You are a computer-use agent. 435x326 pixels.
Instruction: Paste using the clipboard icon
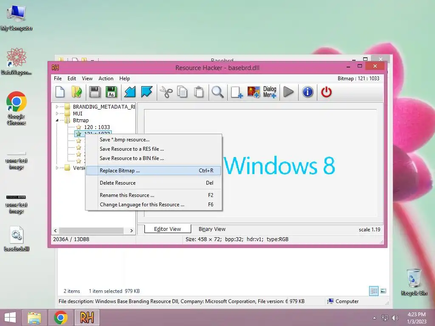(x=199, y=92)
